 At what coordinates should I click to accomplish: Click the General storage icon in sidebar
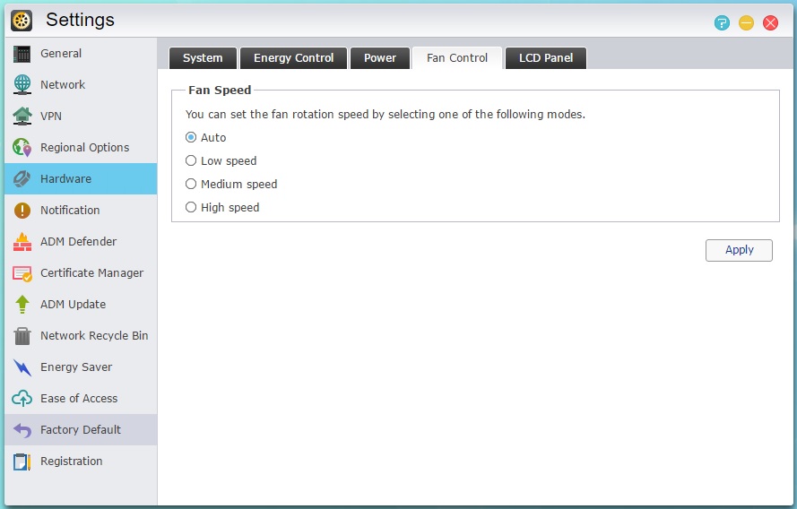click(22, 54)
